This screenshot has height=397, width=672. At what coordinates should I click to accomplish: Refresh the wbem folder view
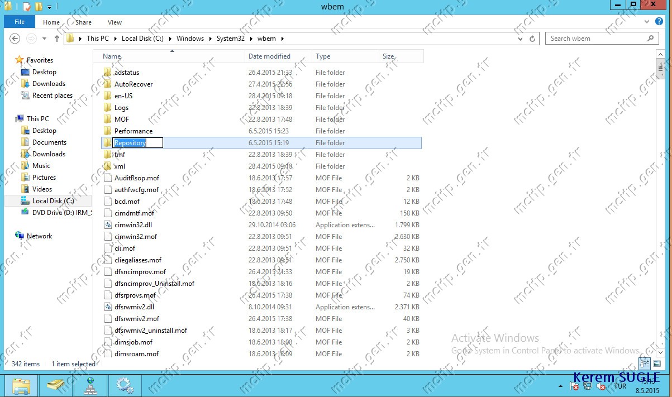[x=532, y=39]
